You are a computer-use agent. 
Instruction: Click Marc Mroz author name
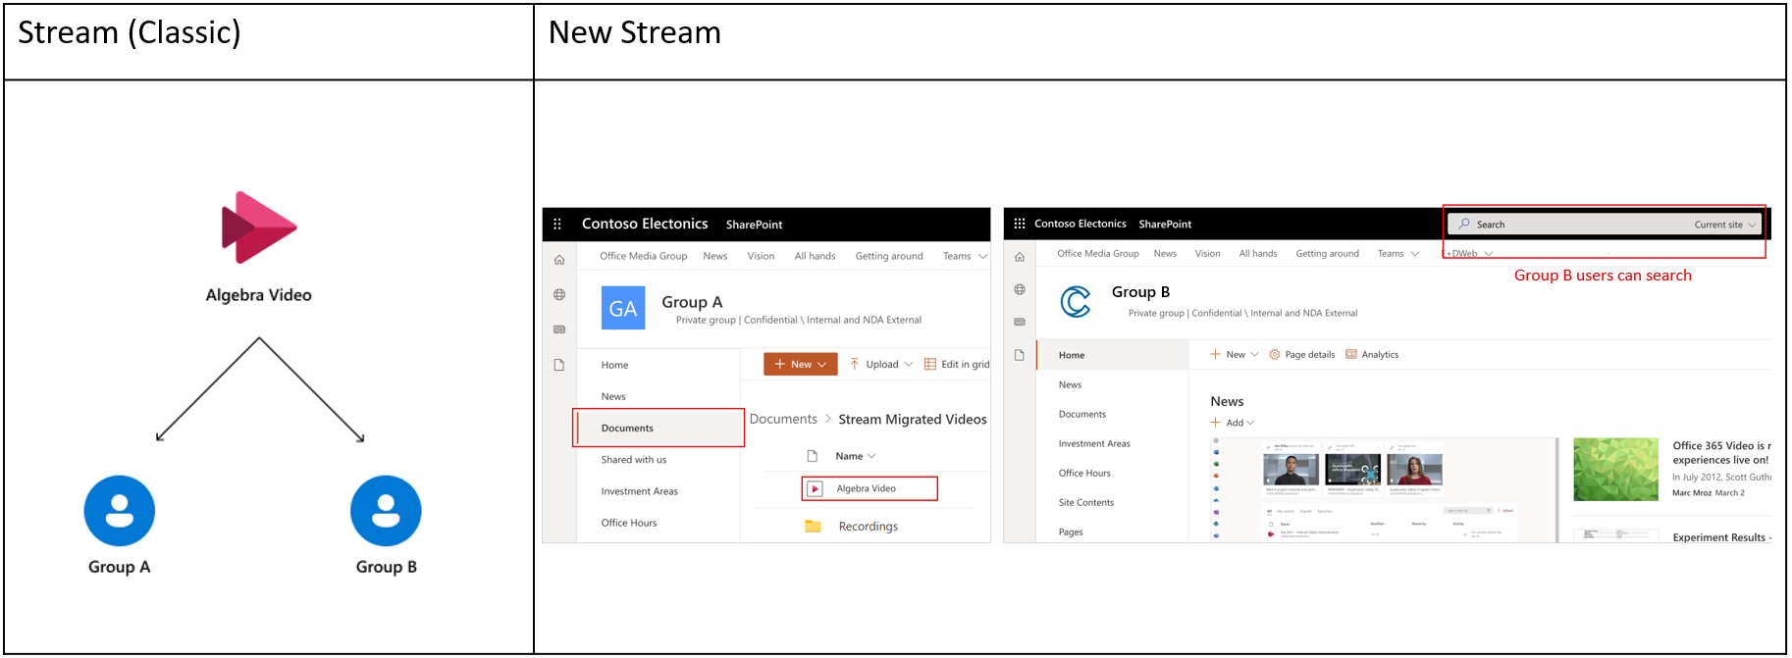(x=1692, y=493)
